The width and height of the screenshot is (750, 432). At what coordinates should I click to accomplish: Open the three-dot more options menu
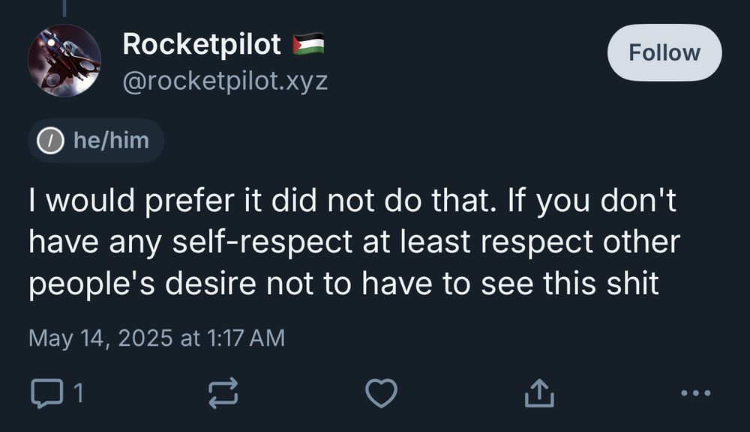tap(696, 393)
